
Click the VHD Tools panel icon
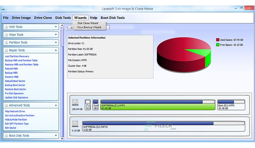6,27
